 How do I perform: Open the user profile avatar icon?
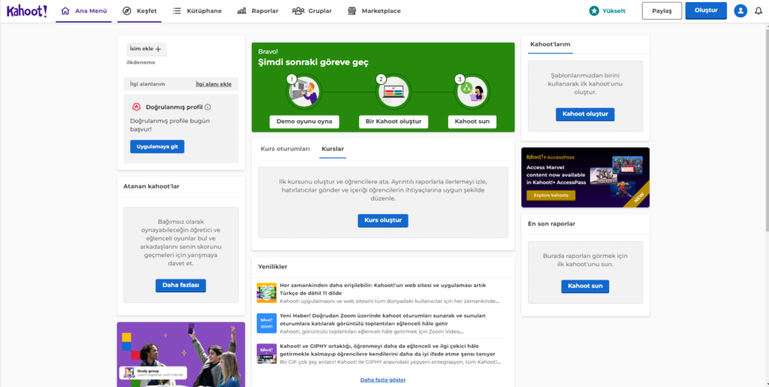740,11
